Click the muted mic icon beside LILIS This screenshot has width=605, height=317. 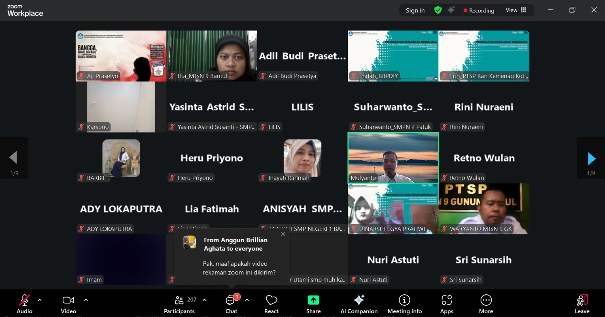(262, 127)
